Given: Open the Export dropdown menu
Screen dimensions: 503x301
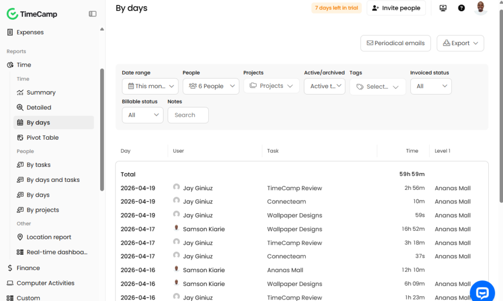Looking at the screenshot, I should click(460, 43).
